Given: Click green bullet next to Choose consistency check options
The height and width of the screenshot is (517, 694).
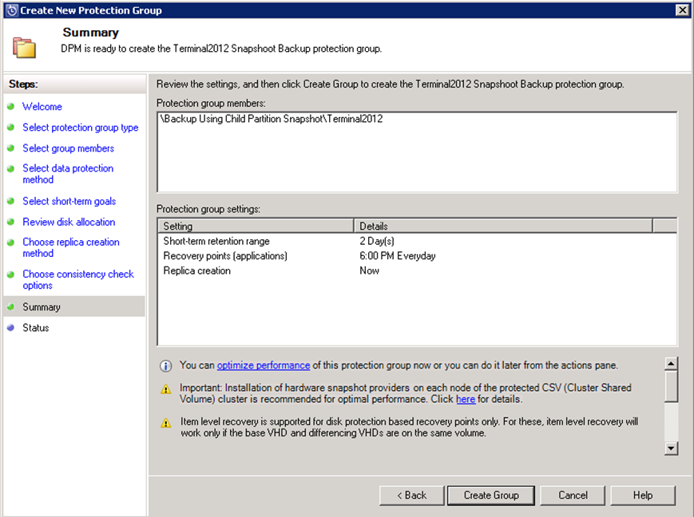Looking at the screenshot, I should 11,274.
